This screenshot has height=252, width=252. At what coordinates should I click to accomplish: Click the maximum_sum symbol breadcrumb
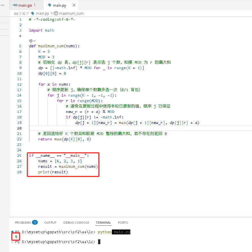(x=71, y=13)
